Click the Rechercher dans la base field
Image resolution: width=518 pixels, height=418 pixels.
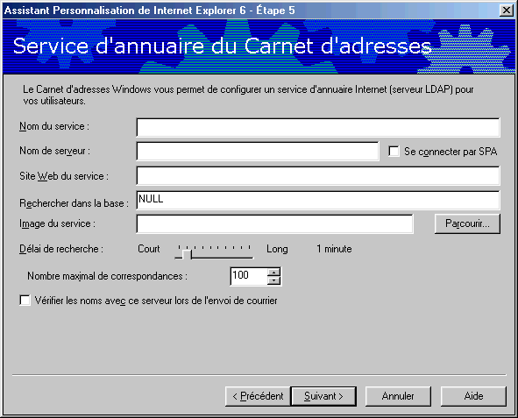318,200
